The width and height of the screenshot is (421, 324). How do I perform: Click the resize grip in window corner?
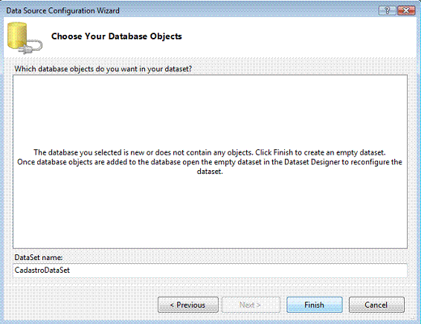pyautogui.click(x=414, y=318)
